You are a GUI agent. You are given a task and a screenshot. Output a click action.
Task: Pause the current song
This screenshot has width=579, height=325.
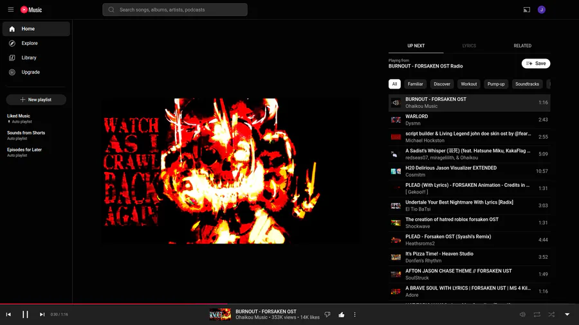coord(25,314)
